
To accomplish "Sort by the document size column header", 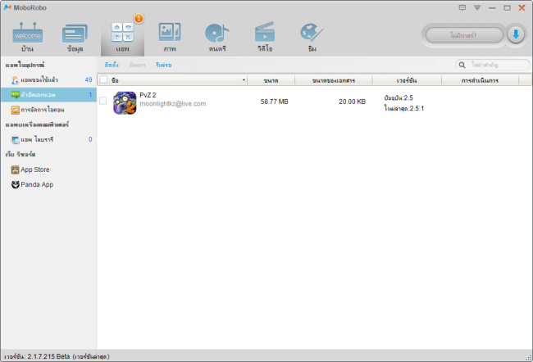I will click(x=334, y=80).
